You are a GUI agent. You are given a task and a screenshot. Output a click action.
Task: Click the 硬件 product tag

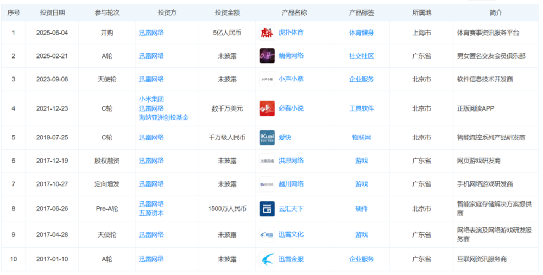pyautogui.click(x=361, y=209)
